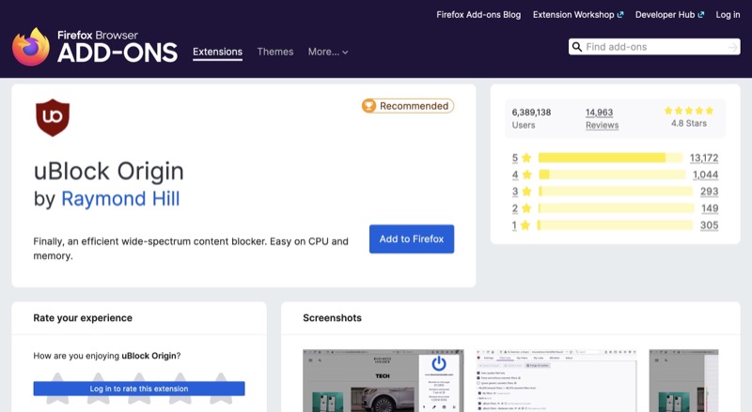Click the search arrow submit icon
The width and height of the screenshot is (752, 412).
(x=731, y=47)
